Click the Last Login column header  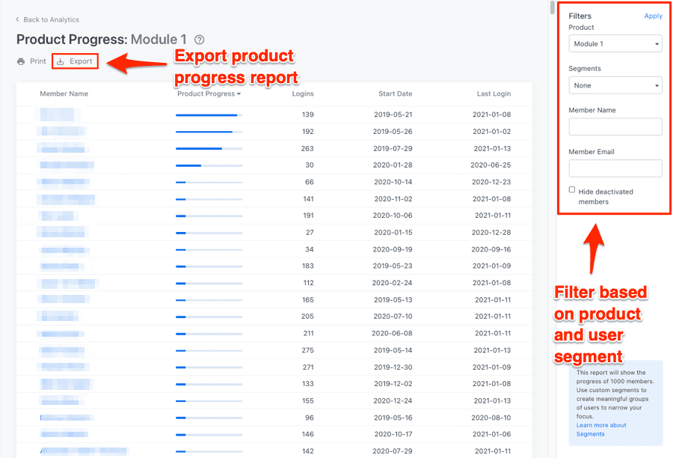tap(494, 94)
